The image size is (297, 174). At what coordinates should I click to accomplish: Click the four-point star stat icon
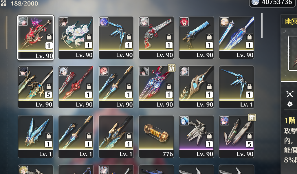coord(290,104)
